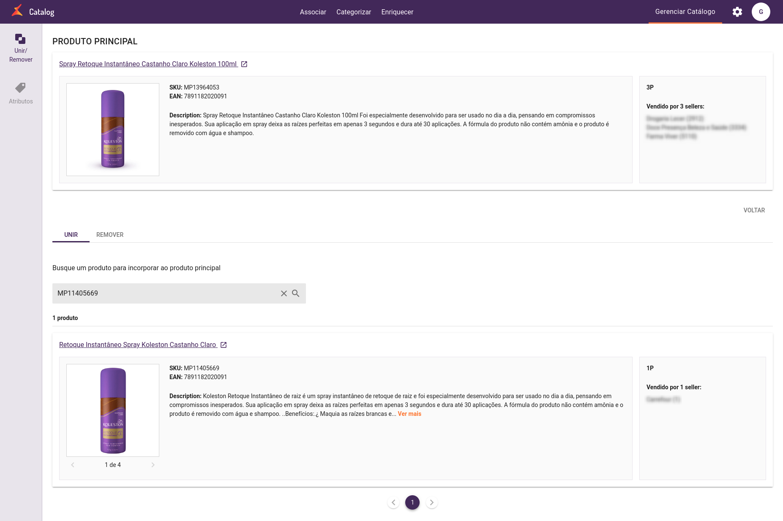Open Retoque Instantâneo Spray Koleston link
This screenshot has height=521, width=783.
click(x=138, y=345)
